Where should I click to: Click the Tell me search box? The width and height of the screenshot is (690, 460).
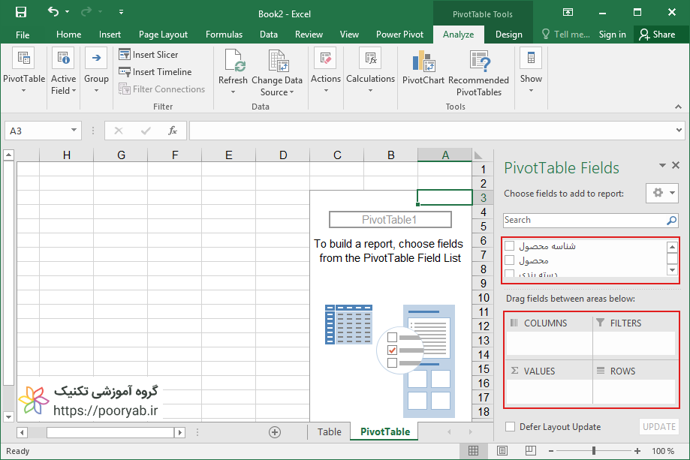565,35
